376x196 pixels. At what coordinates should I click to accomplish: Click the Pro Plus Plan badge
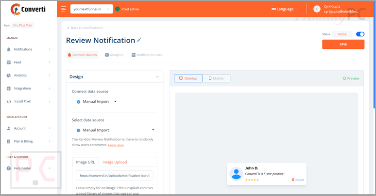pyautogui.click(x=22, y=25)
